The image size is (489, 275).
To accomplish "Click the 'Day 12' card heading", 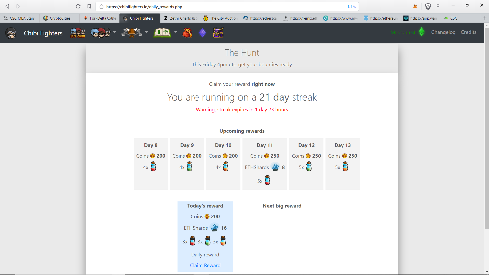I will coord(306,145).
